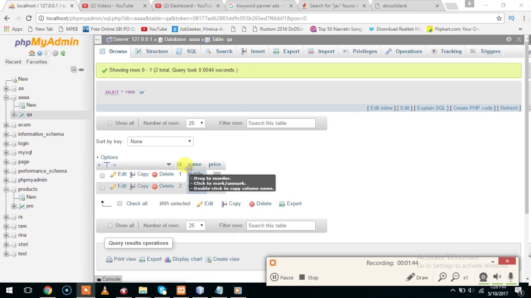The image size is (531, 298).
Task: Open Chrome from the taskbar
Action: [x=48, y=291]
